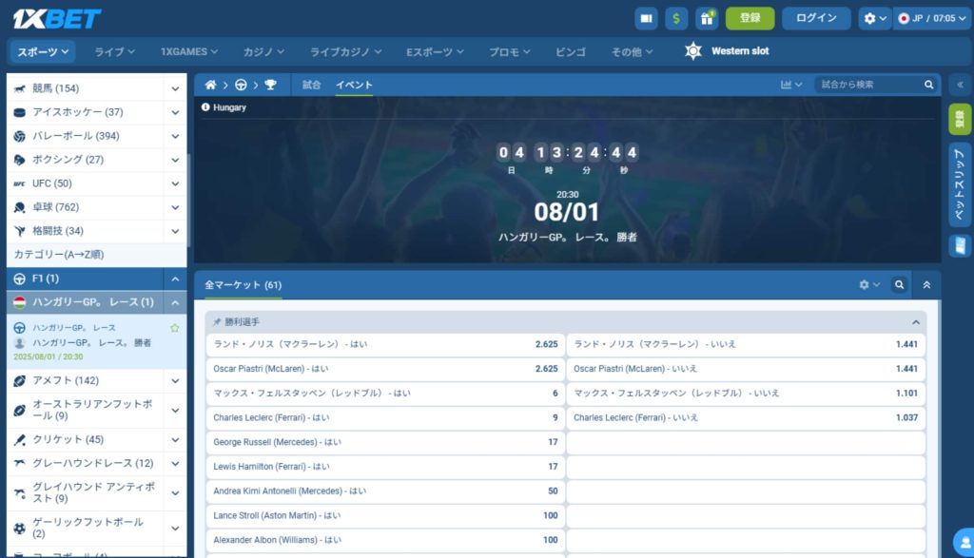The width and height of the screenshot is (974, 558).
Task: Collapse the 勝利選手 market section
Action: [916, 322]
